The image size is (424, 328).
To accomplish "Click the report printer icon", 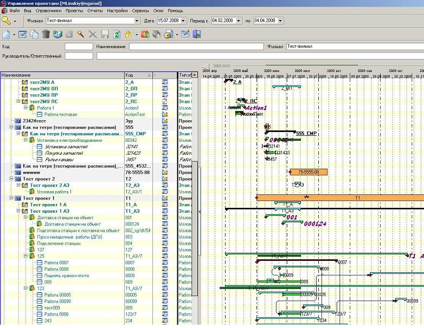I will (169, 34).
